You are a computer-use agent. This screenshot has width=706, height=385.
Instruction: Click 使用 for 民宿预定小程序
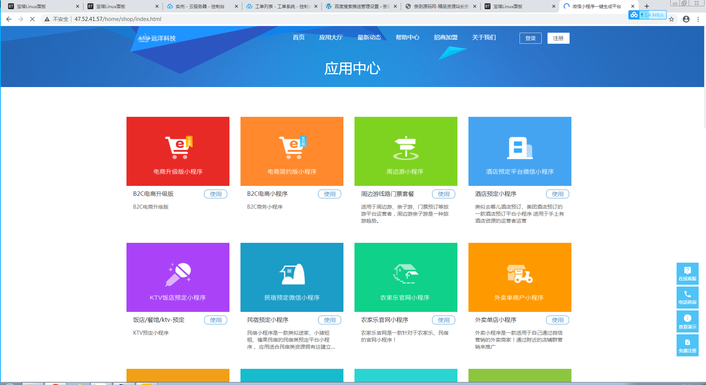(x=330, y=320)
